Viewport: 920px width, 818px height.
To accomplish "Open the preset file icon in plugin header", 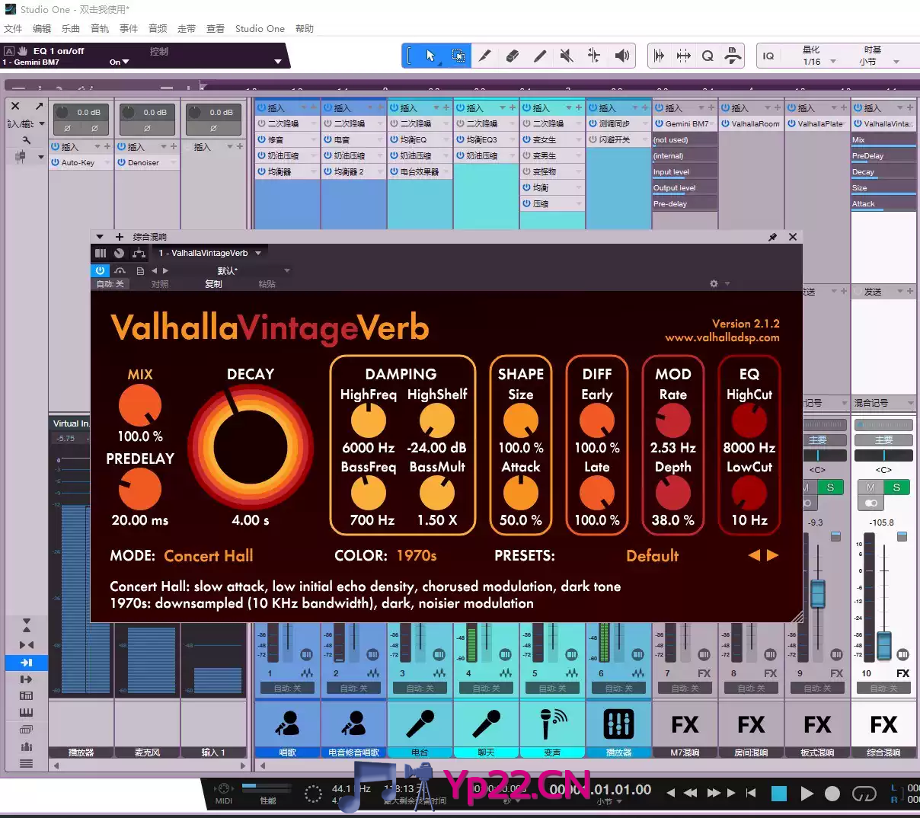I will coord(140,270).
